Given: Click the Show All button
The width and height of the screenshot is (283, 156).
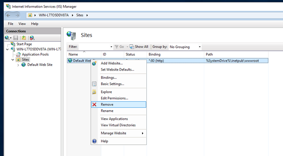Looking at the screenshot, I should pos(139,47).
